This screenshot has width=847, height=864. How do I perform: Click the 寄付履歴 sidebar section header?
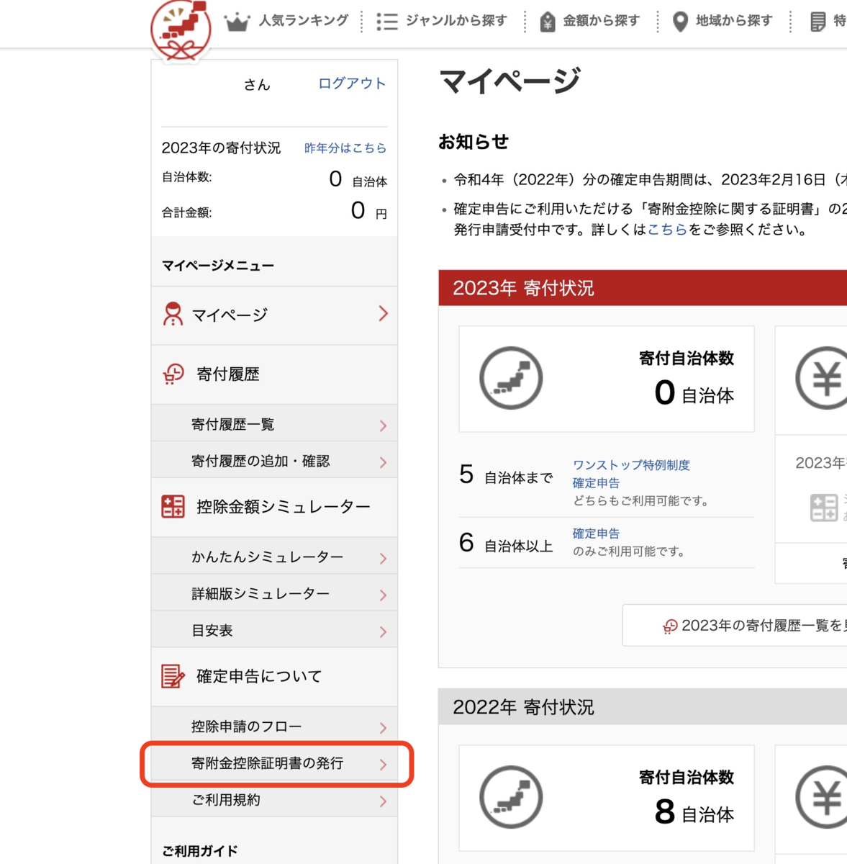point(274,374)
